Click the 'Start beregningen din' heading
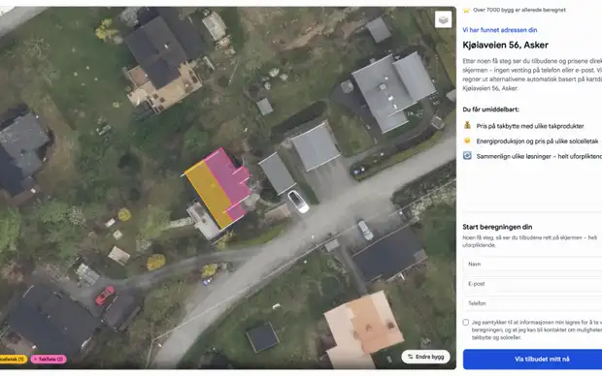602x376 pixels. coord(497,227)
